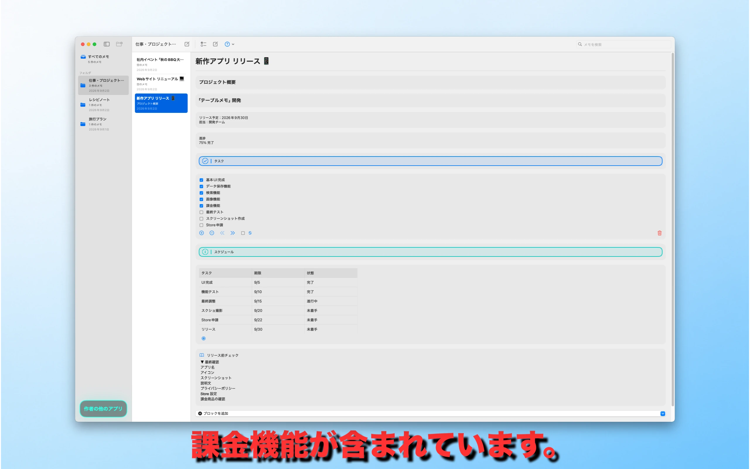Click the 作者の他のアプリ button

103,409
